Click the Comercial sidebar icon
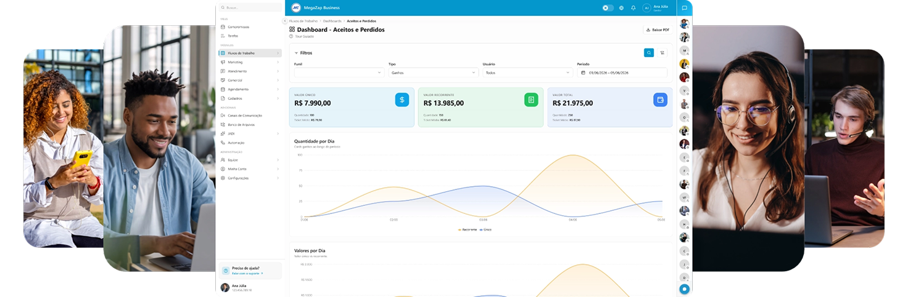 223,80
